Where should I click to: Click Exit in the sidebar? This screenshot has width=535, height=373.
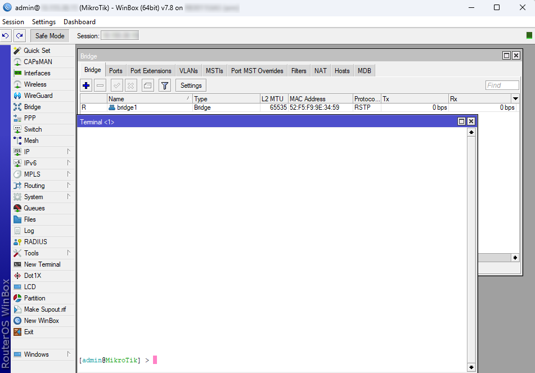tap(29, 331)
